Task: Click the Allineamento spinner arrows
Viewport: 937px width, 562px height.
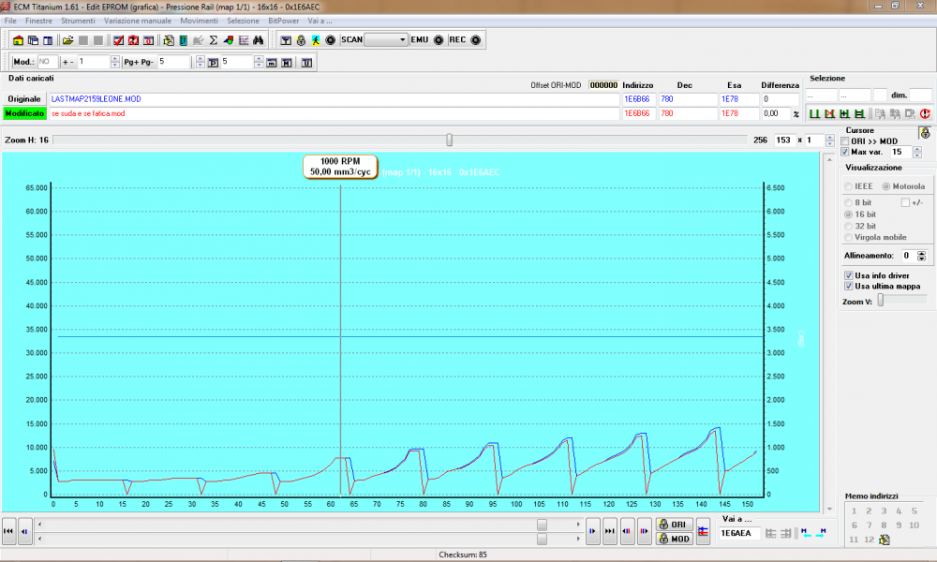Action: tap(921, 256)
